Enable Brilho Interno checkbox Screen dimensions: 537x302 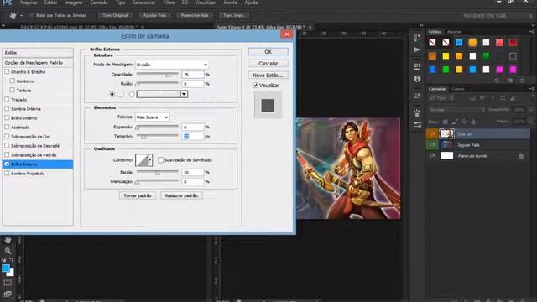7,117
